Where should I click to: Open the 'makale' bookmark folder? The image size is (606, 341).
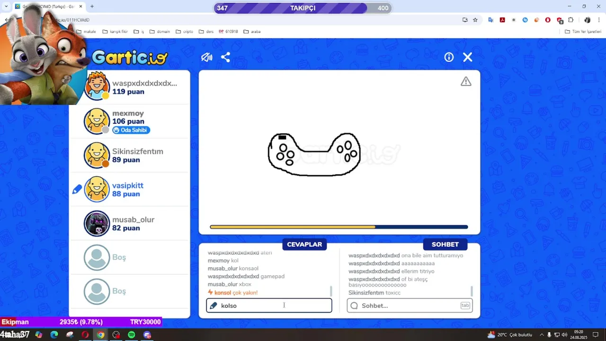pos(86,32)
